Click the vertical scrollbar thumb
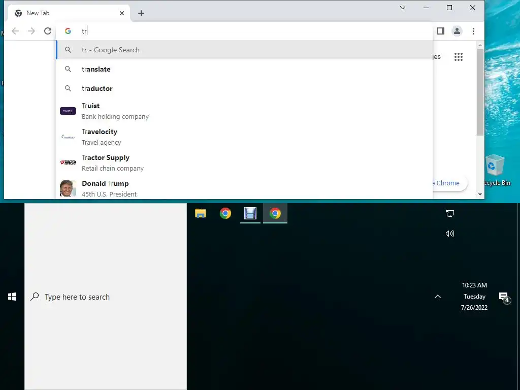The height and width of the screenshot is (390, 520). pos(480,92)
